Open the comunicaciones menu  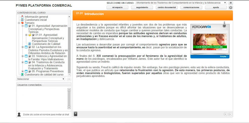click(x=191, y=8)
